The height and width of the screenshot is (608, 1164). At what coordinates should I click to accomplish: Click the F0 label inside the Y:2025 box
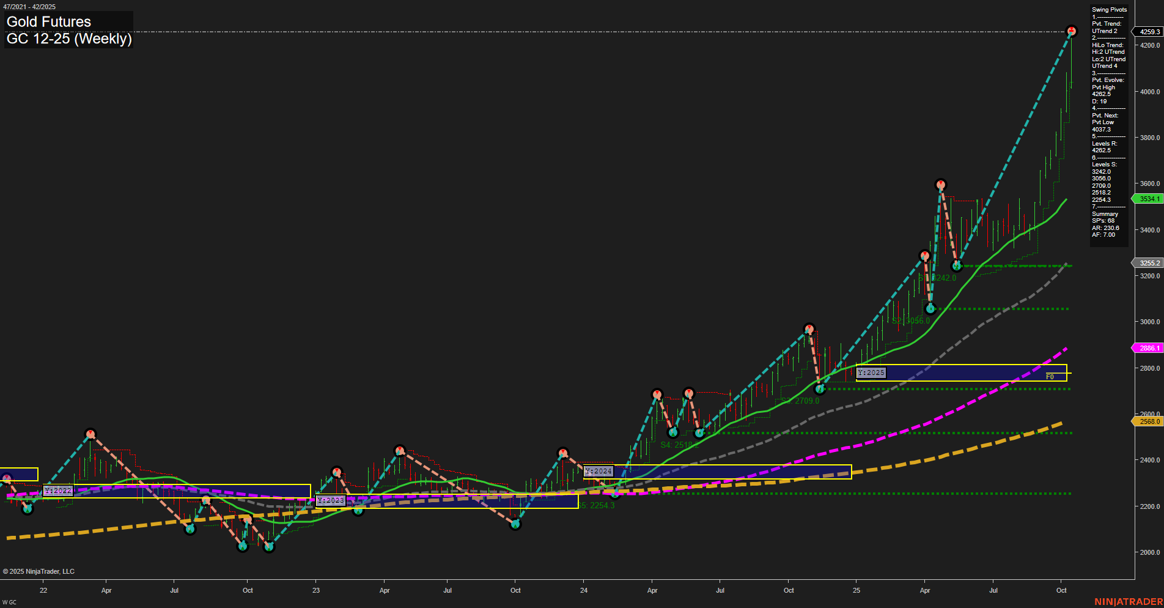click(1049, 377)
